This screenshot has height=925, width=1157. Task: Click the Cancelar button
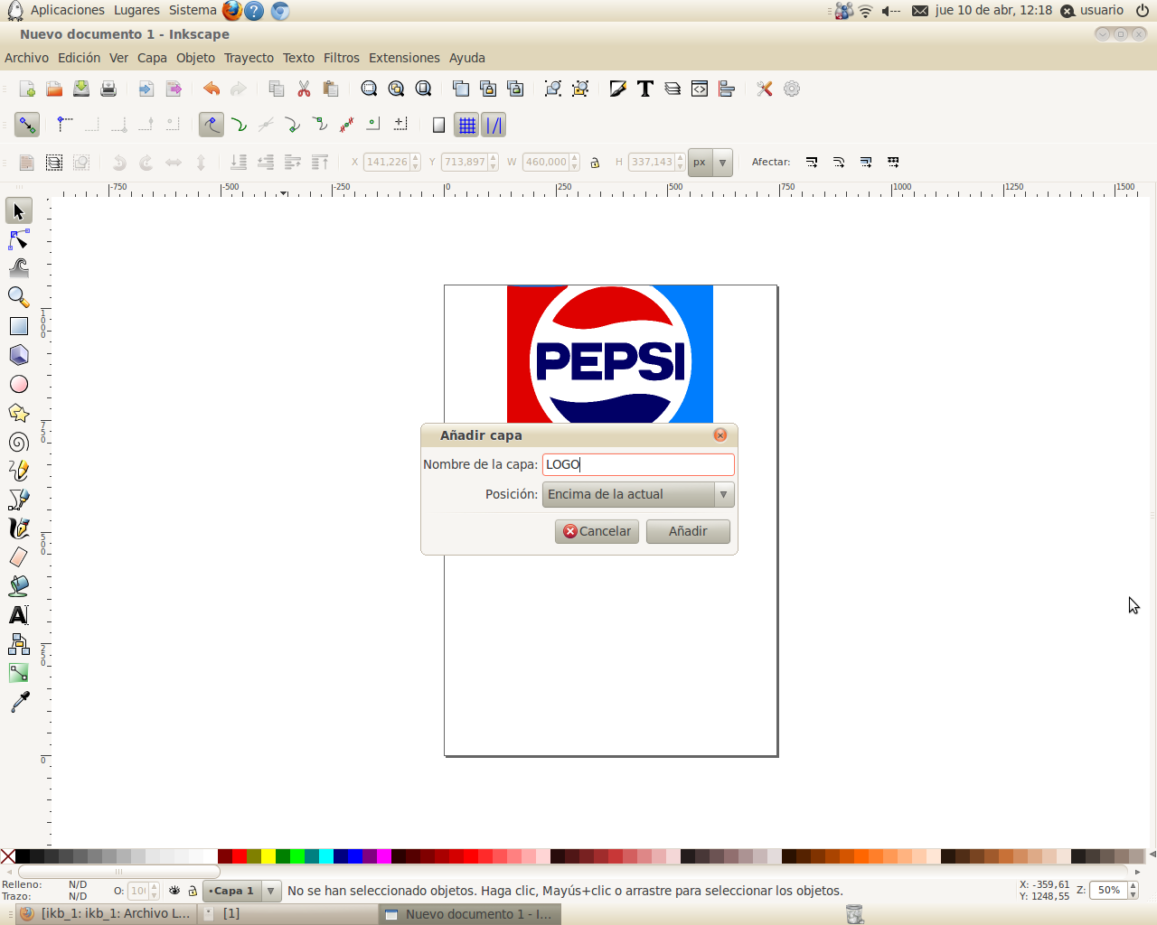tap(597, 531)
